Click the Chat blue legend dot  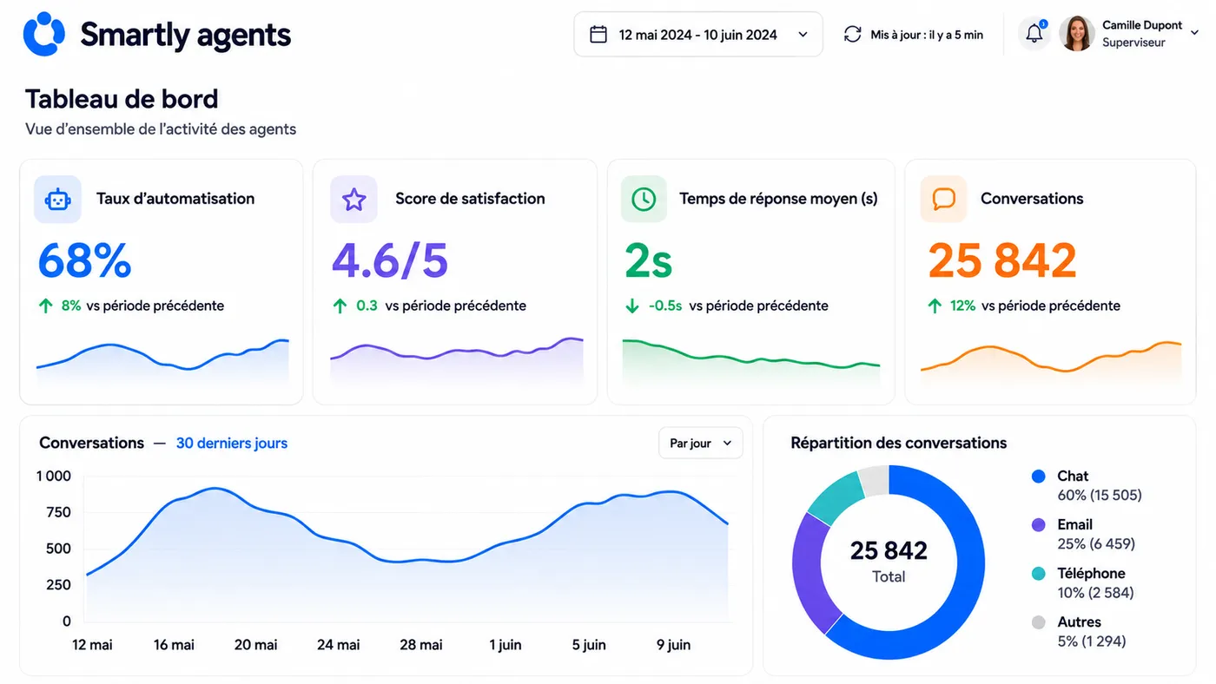click(1038, 477)
